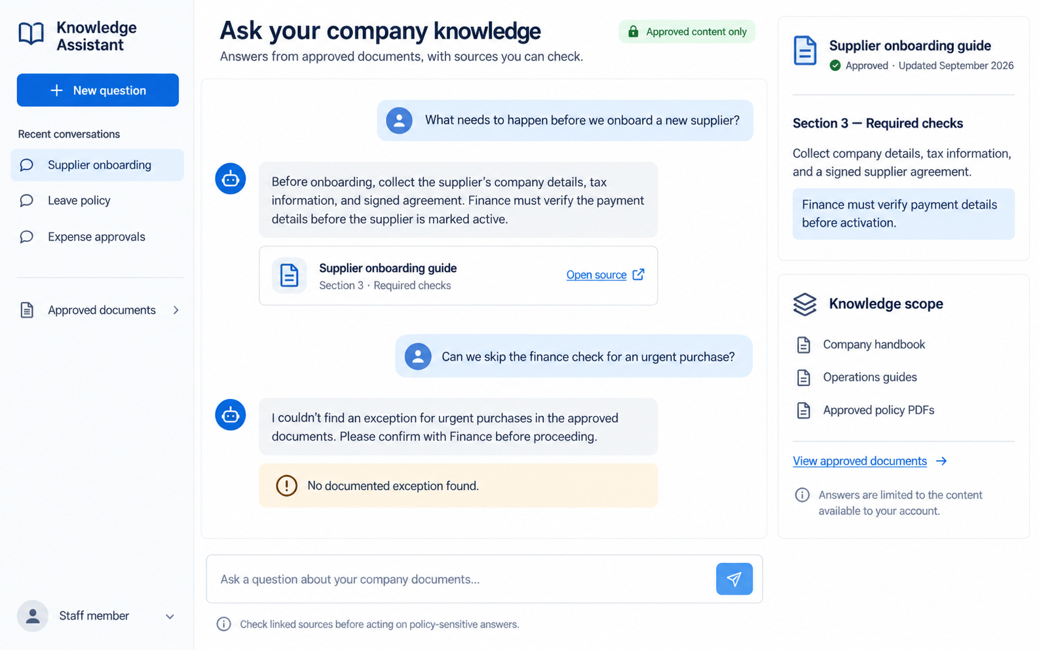Click the Knowledge scope layers icon
Screen dimensions: 1039x650
click(x=805, y=304)
